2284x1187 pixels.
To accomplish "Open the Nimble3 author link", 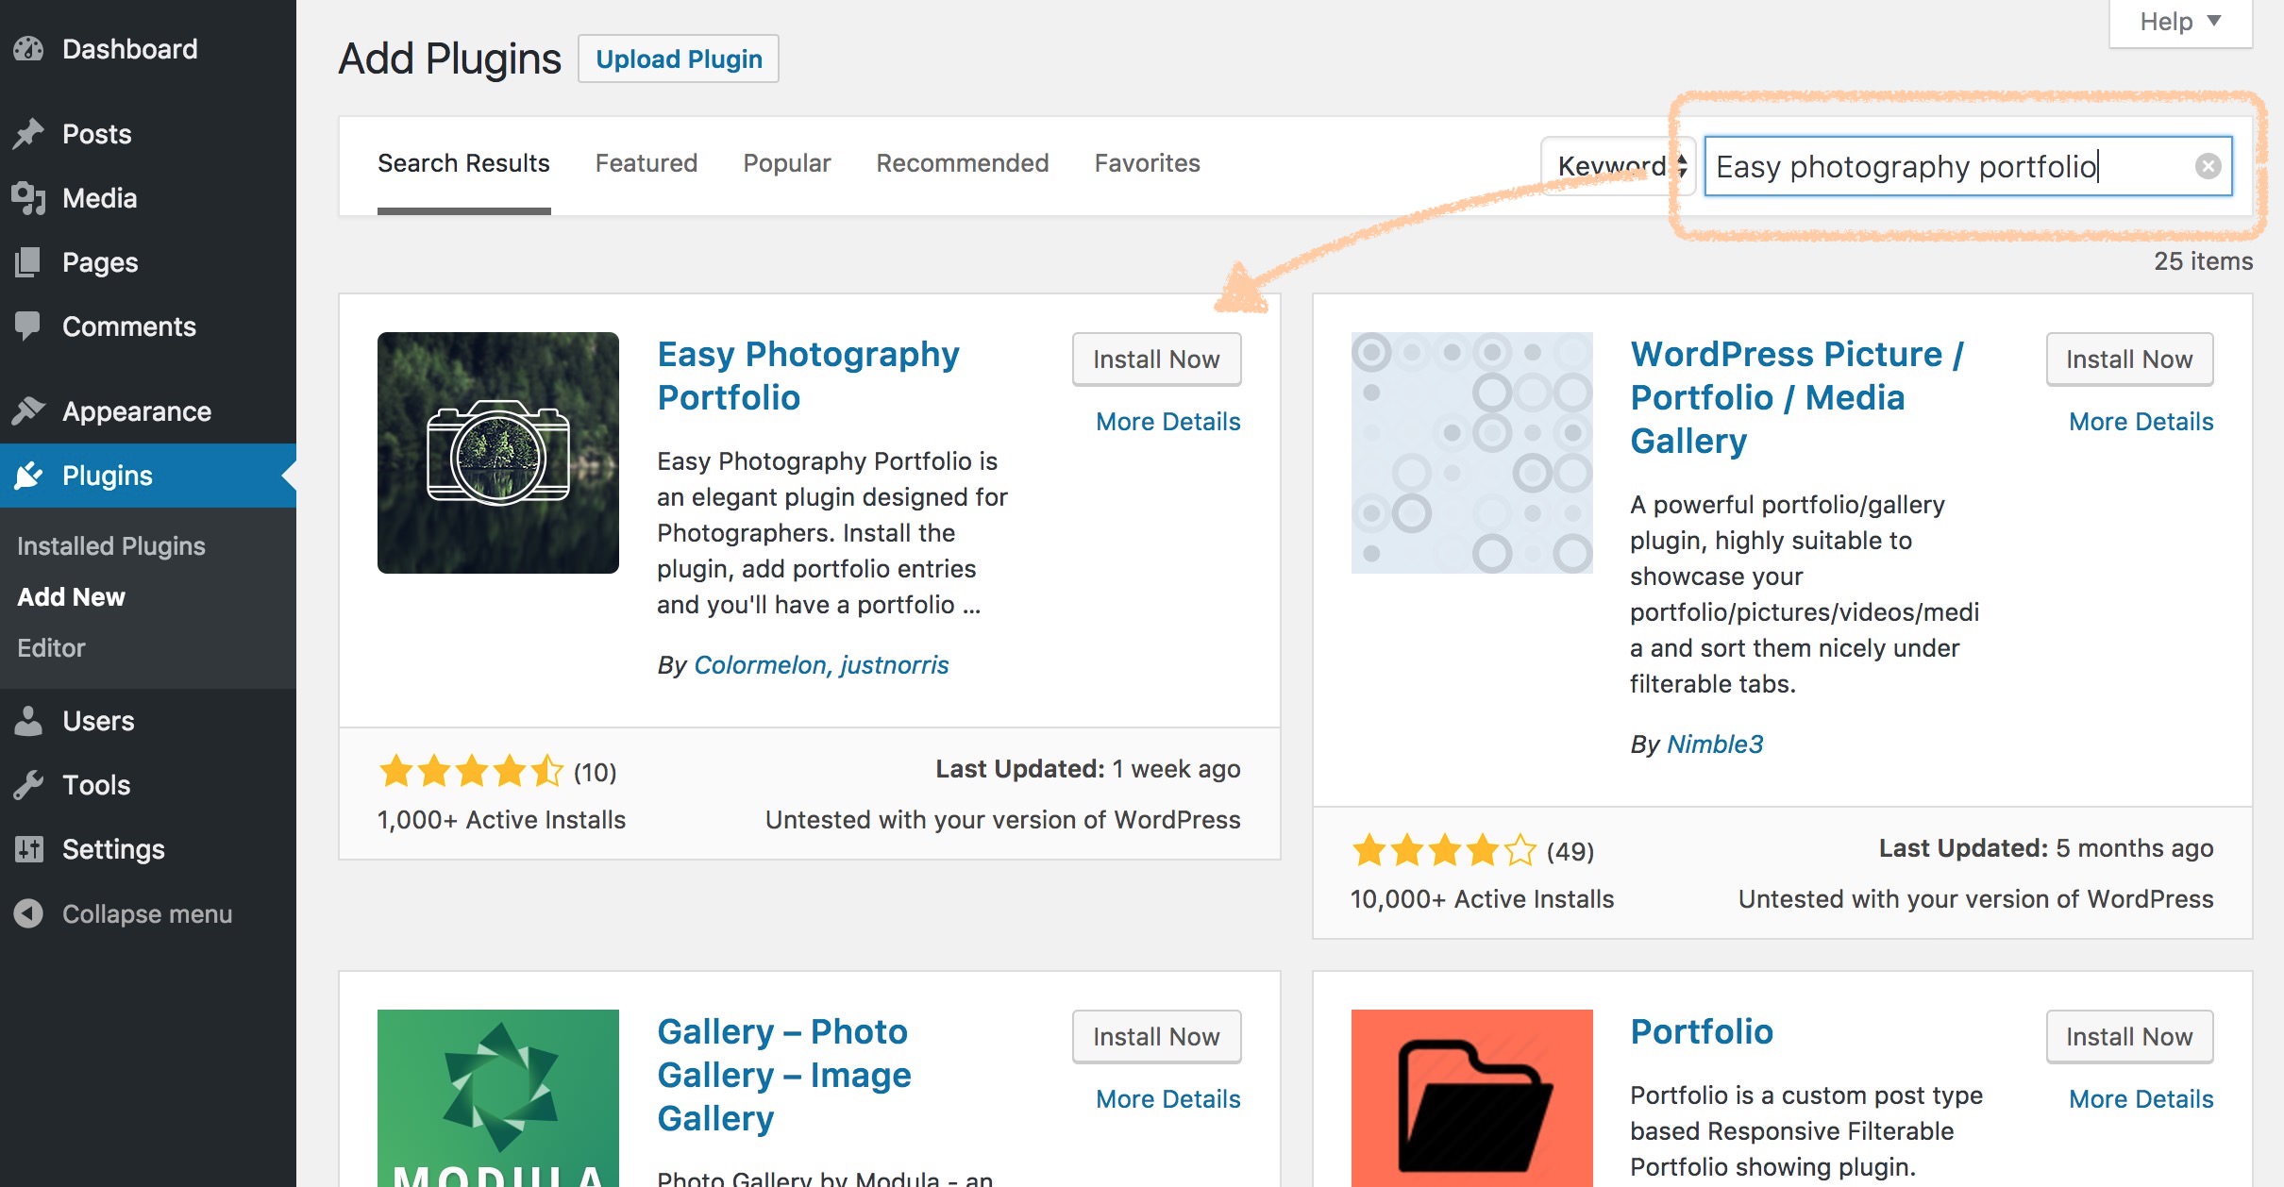I will (x=1715, y=744).
